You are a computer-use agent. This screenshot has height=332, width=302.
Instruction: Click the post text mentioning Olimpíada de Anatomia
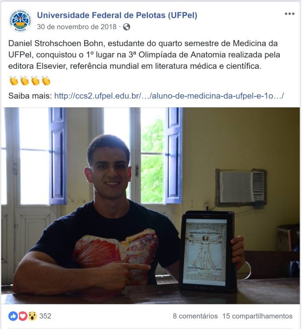tap(144, 55)
